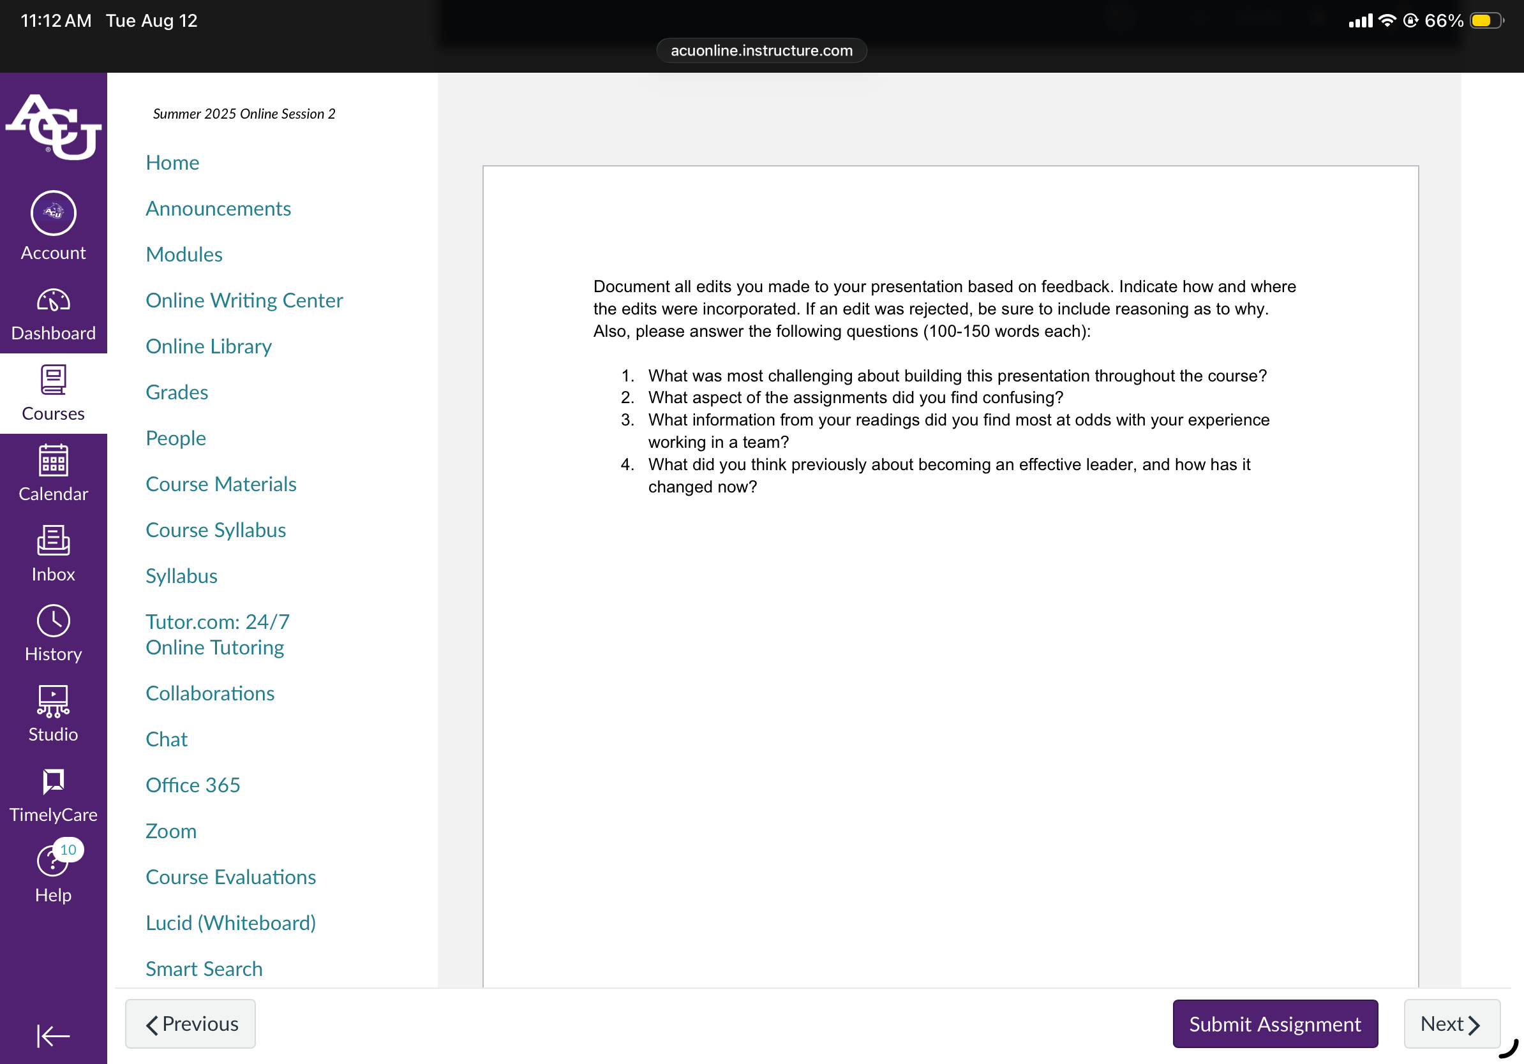The image size is (1524, 1064).
Task: Click the ACU logo
Action: coord(53,127)
